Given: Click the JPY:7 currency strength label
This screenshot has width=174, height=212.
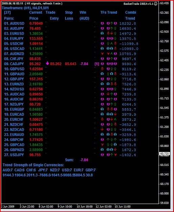Looking at the screenshot, I should point(43,170).
